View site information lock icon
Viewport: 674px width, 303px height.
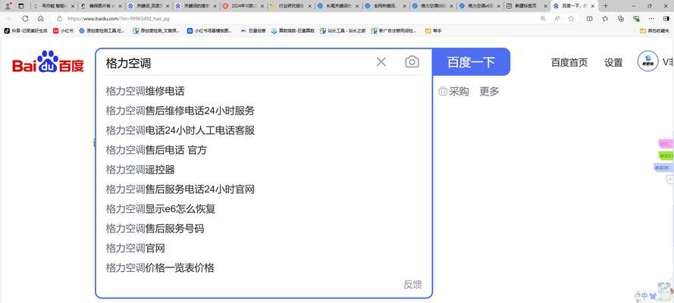click(59, 18)
